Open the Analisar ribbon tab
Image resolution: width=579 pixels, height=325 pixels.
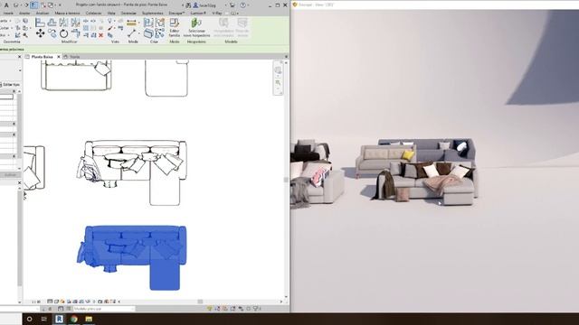pyautogui.click(x=43, y=14)
